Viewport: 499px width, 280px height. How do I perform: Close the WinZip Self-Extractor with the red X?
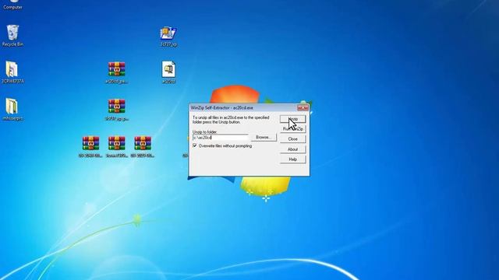303,108
